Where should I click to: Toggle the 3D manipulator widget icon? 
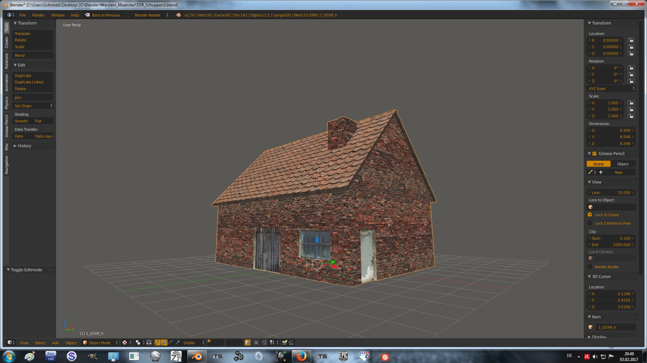[x=157, y=342]
